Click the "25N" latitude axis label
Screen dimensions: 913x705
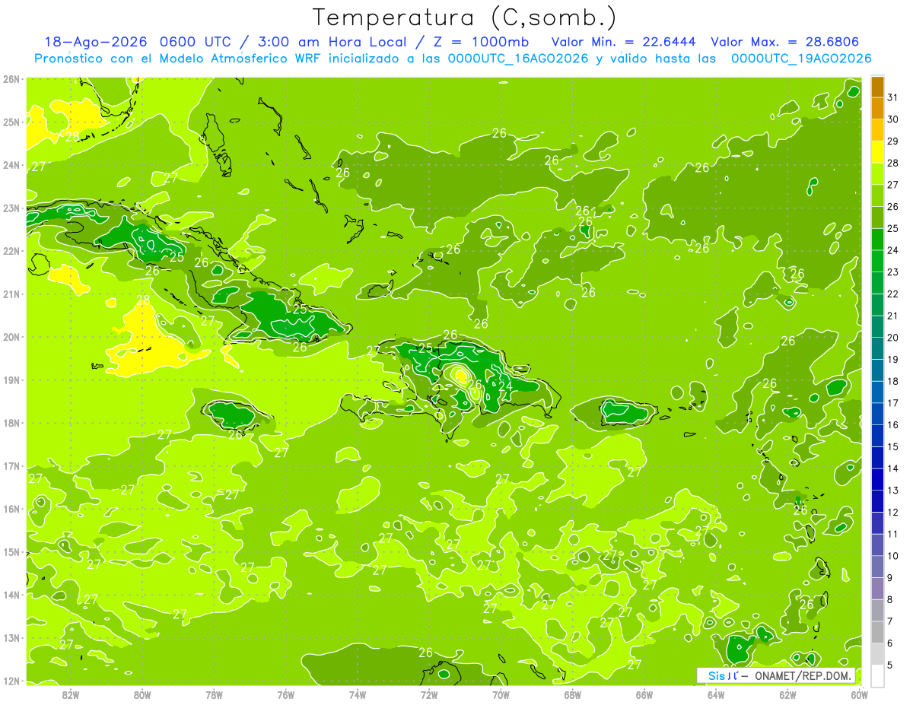pos(11,122)
